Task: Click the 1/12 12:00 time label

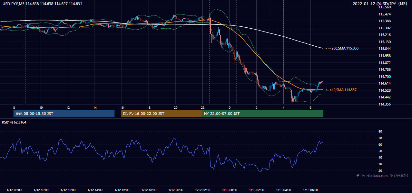Action: click(x=68, y=190)
